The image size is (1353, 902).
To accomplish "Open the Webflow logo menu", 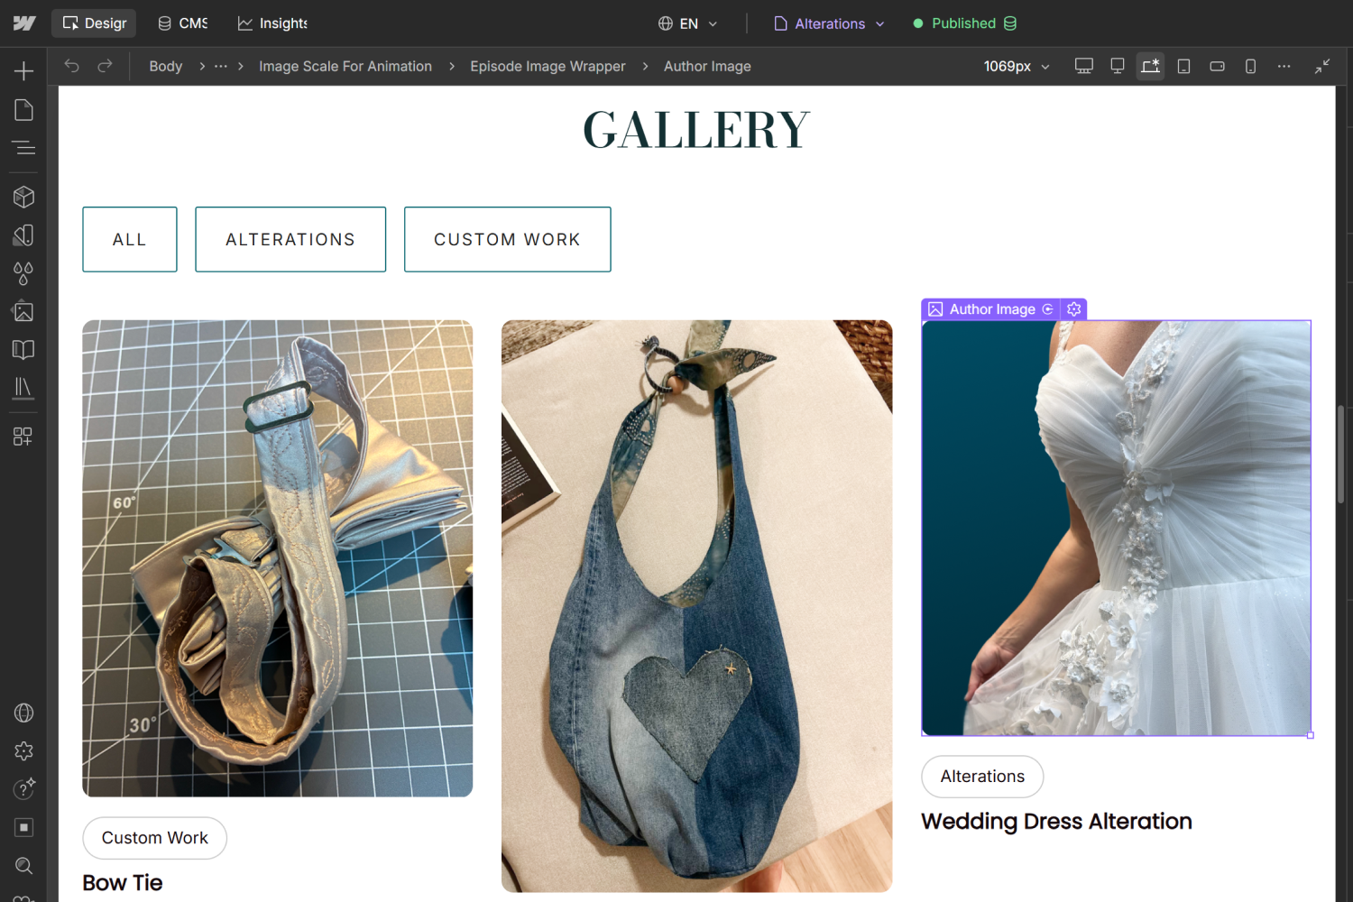I will coord(24,23).
